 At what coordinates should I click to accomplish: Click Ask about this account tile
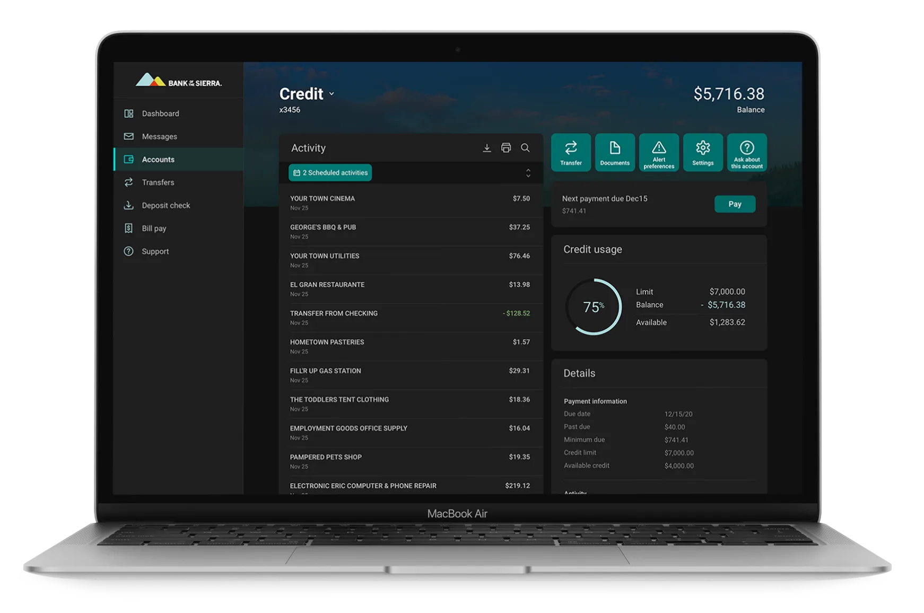[747, 153]
